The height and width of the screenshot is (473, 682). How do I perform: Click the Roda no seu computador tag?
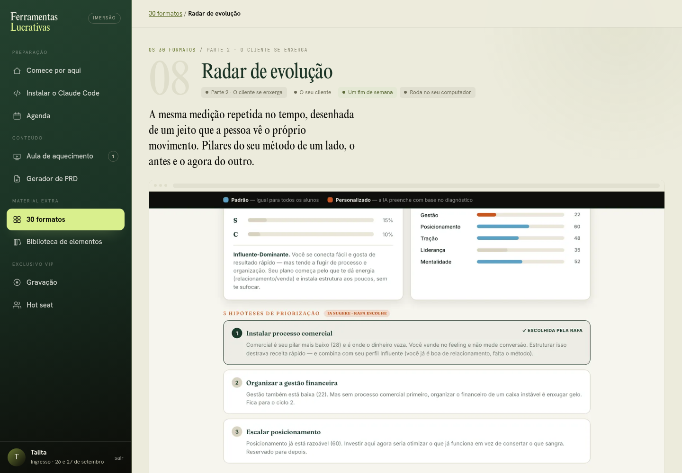[x=438, y=92]
